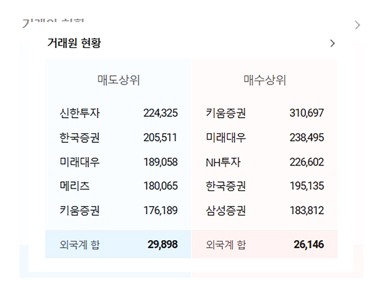The width and height of the screenshot is (382, 294).
Task: Click foreign buy total 26,146
Action: (309, 245)
